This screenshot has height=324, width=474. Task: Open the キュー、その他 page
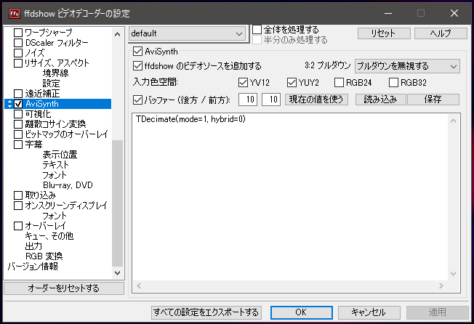pos(49,236)
